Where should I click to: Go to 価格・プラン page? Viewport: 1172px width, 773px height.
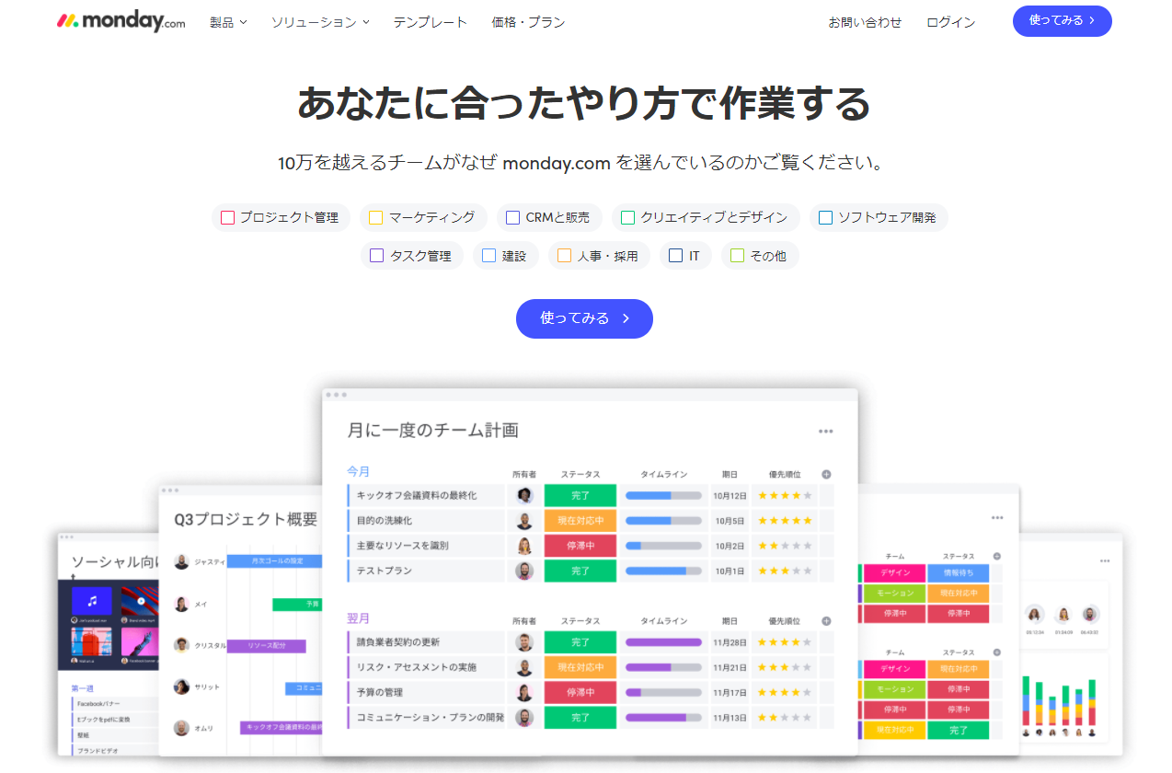pos(528,22)
